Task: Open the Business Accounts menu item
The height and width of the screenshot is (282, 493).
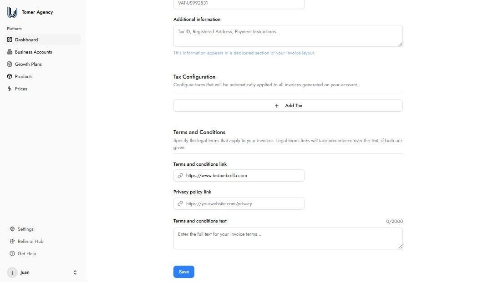Action: (x=33, y=52)
